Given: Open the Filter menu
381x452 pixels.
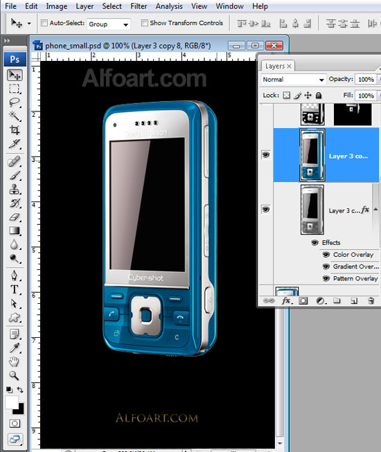Looking at the screenshot, I should 139,6.
